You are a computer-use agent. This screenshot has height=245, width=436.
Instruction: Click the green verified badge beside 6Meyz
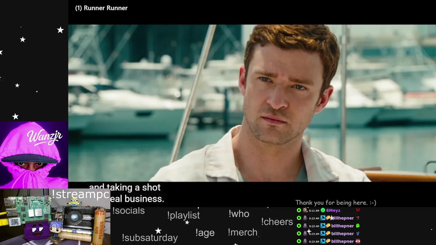point(323,210)
